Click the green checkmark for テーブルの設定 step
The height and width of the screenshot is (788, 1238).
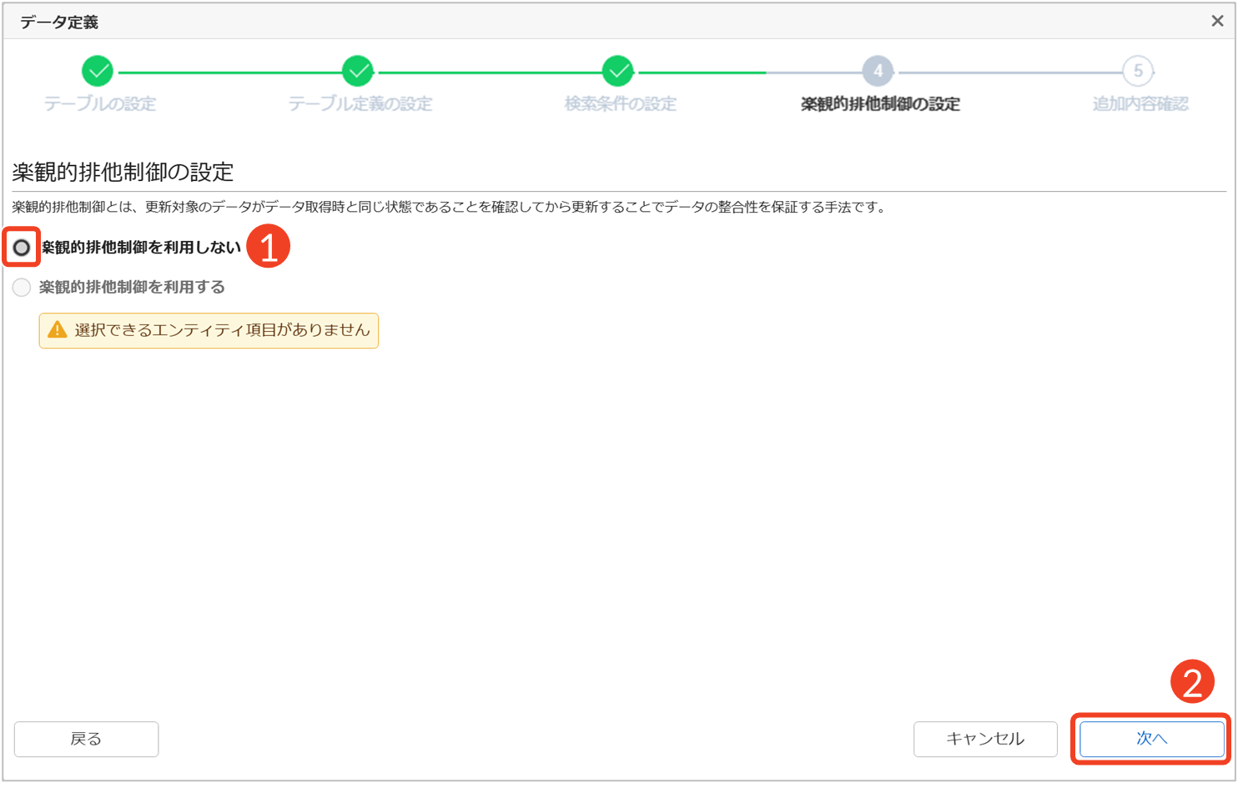pyautogui.click(x=98, y=72)
